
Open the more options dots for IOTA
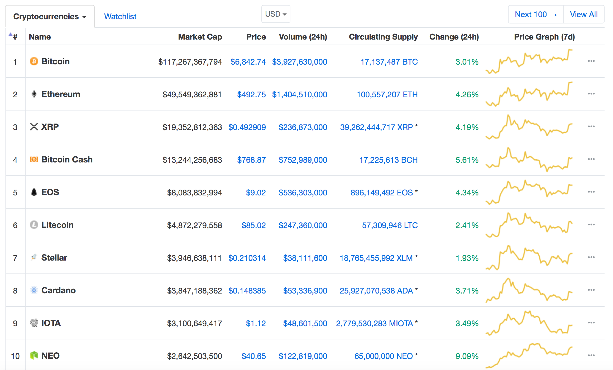point(591,323)
